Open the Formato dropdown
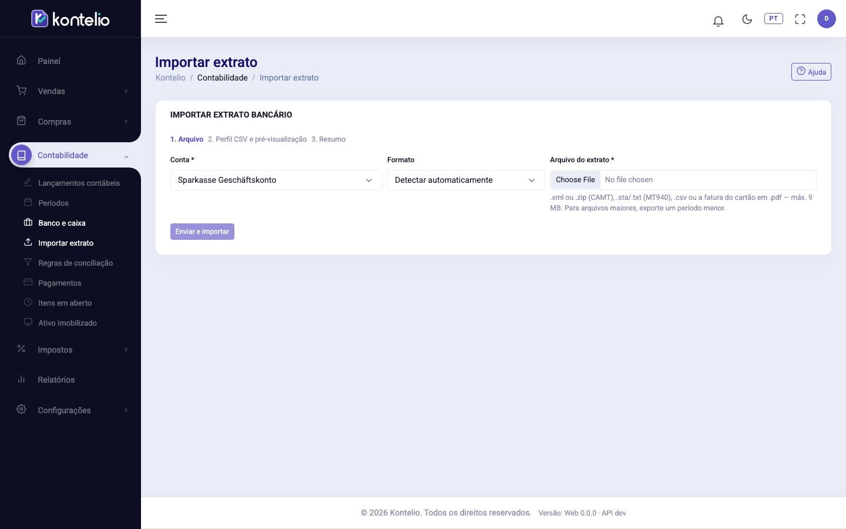The height and width of the screenshot is (529, 846). point(466,180)
